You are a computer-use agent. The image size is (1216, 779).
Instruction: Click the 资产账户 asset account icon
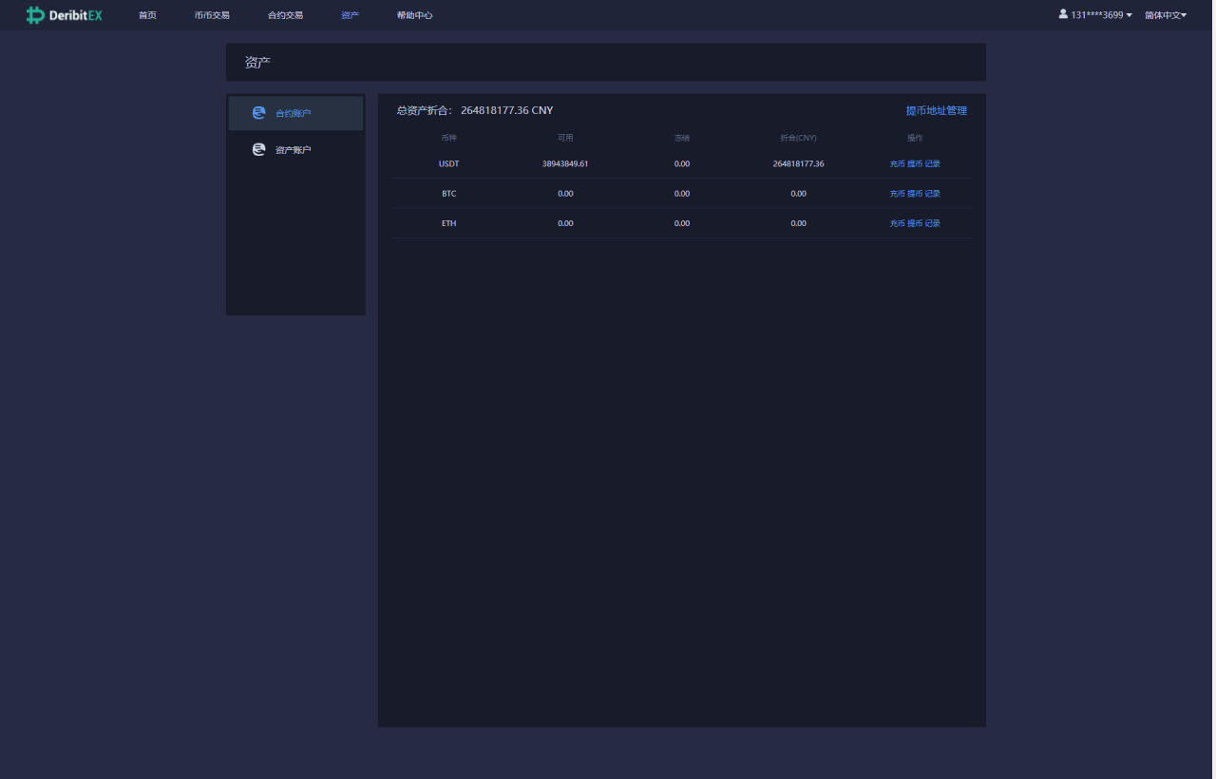258,149
